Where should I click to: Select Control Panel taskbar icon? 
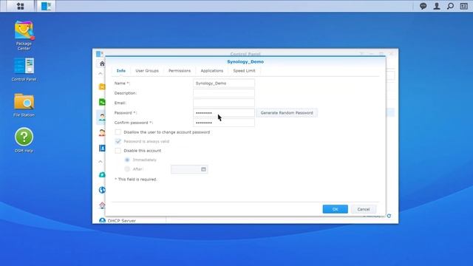click(x=46, y=6)
